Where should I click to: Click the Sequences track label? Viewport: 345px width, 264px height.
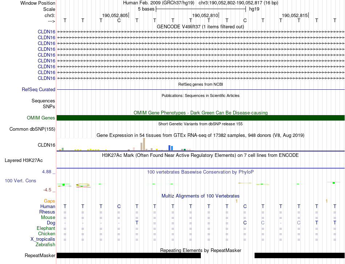coord(43,101)
